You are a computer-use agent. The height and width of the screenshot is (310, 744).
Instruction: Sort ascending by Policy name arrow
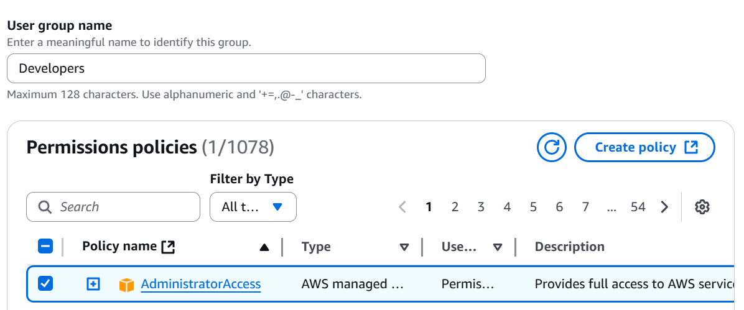(264, 247)
